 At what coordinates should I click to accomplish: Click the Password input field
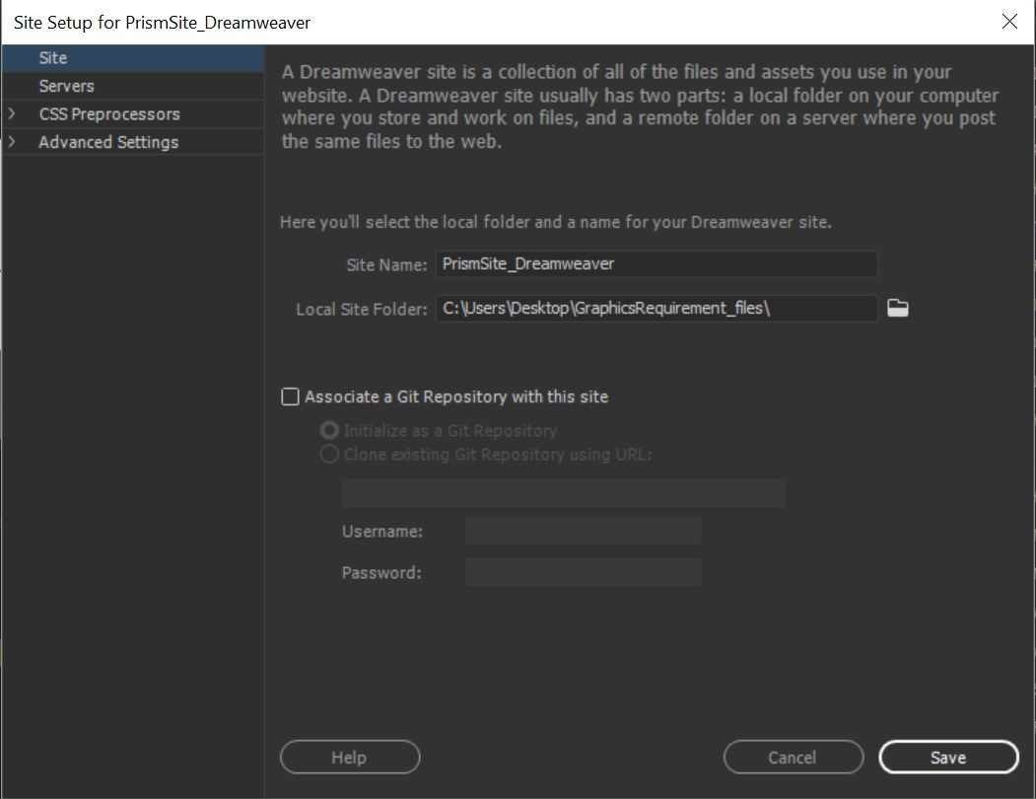(x=583, y=572)
